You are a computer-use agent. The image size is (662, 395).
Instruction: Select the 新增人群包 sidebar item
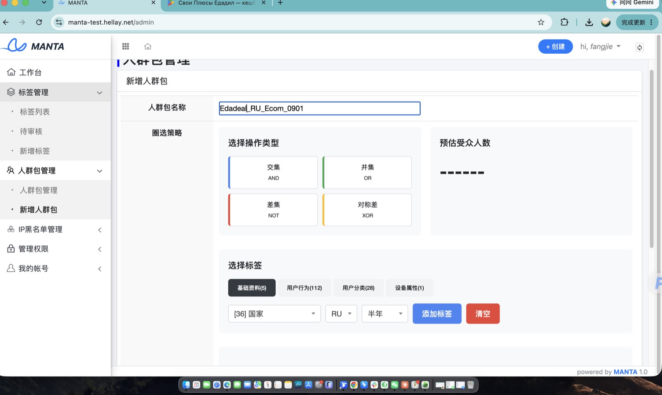38,209
